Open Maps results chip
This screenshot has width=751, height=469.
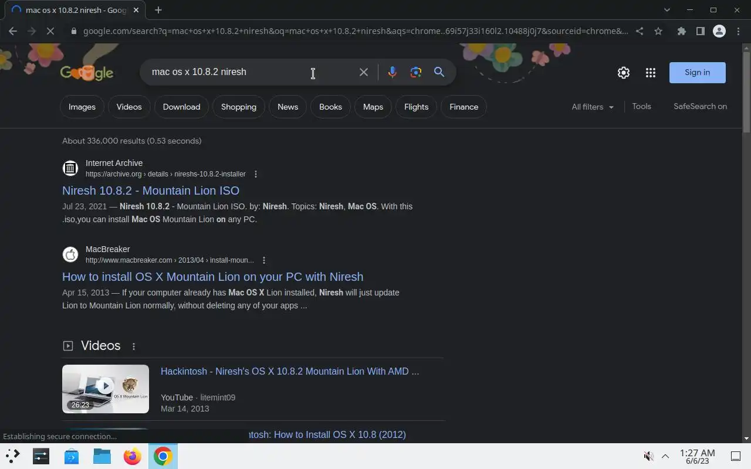(373, 107)
